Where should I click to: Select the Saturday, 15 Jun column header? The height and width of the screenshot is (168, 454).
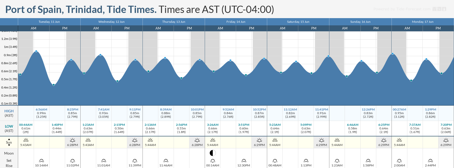pos(298,22)
